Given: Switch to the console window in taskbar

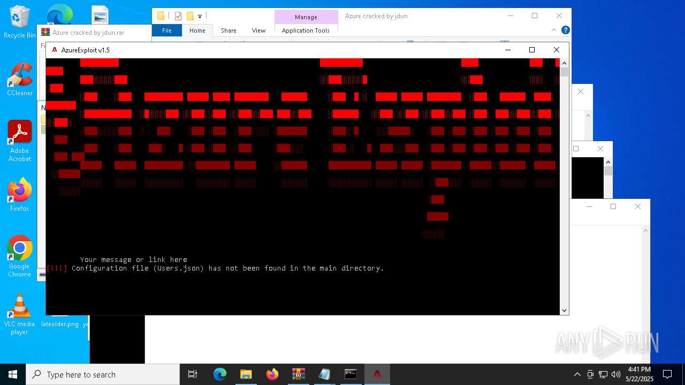Looking at the screenshot, I should coord(351,374).
